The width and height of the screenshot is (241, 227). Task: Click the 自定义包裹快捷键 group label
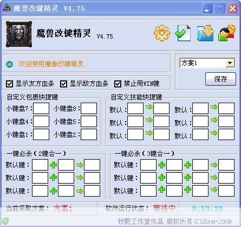(32, 97)
